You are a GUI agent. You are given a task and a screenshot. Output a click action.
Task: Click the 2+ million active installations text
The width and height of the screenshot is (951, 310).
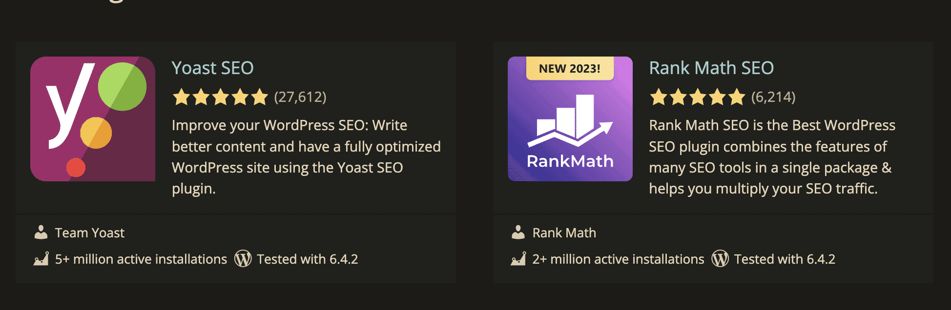619,259
